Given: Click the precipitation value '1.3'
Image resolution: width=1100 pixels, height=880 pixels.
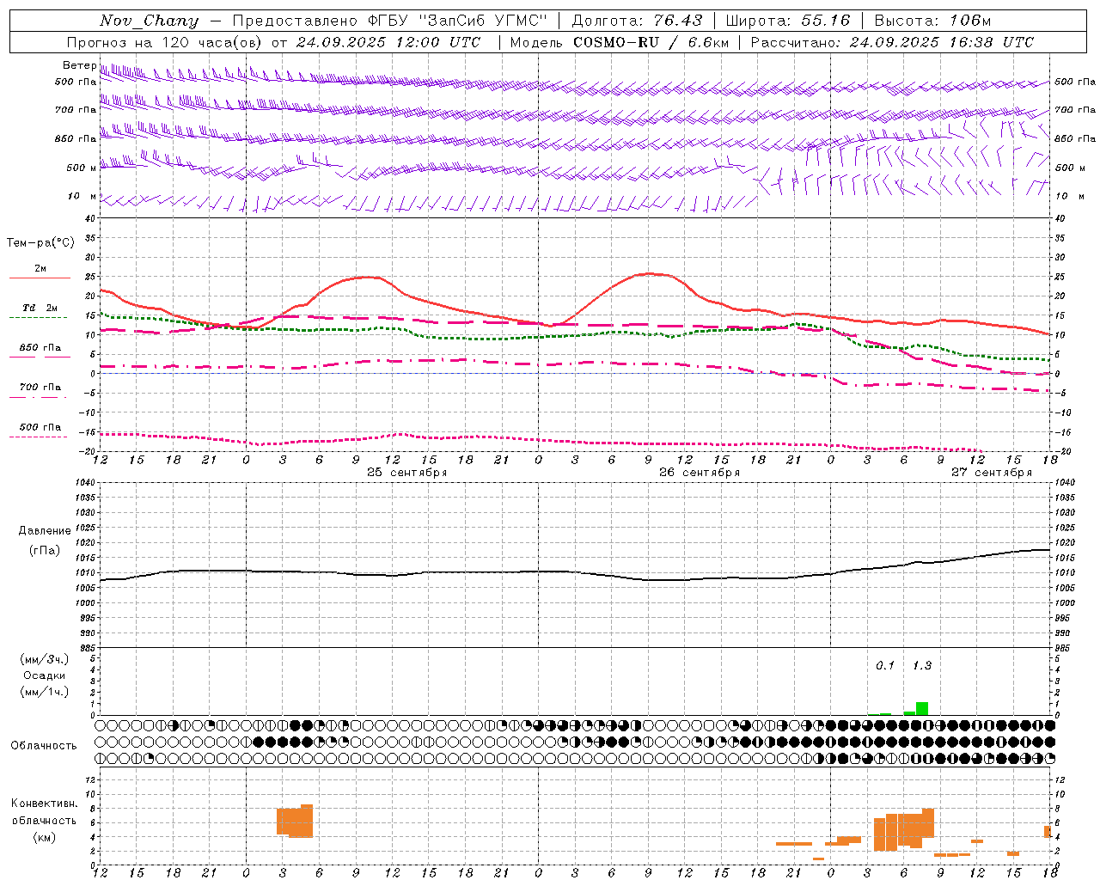Looking at the screenshot, I should (922, 666).
